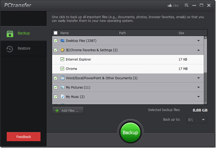Click the file list vertical scrollbar
The height and width of the screenshot is (148, 216).
(206, 55)
